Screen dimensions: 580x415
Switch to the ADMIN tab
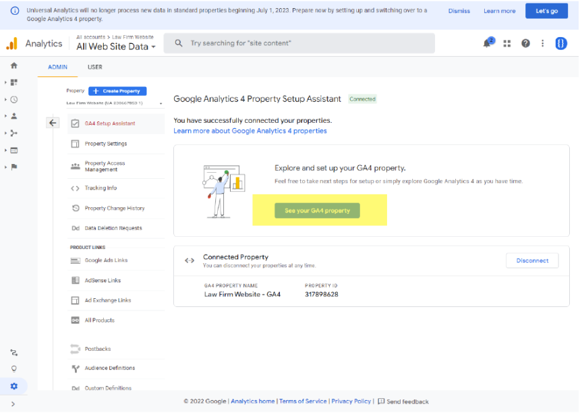coord(58,67)
